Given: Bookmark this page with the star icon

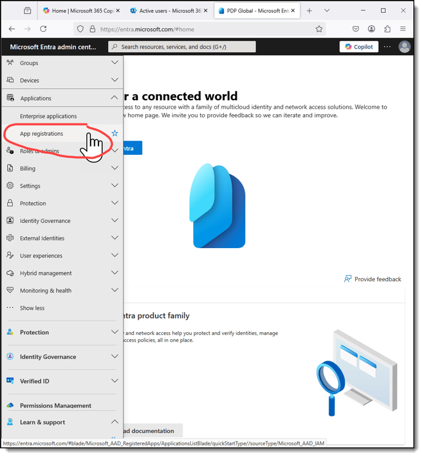Looking at the screenshot, I should (x=319, y=29).
